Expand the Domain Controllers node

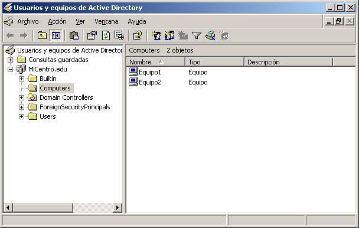click(x=21, y=97)
